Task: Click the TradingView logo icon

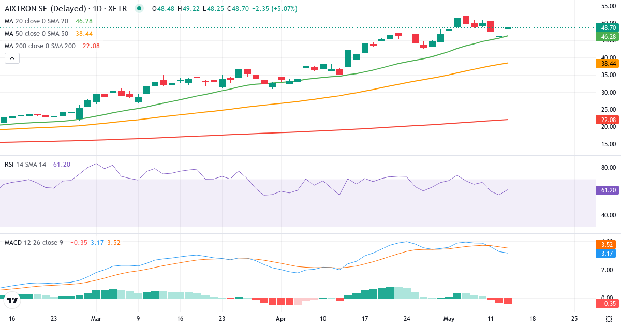Action: 12,300
